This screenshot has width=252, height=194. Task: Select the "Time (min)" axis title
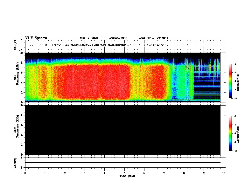[127, 176]
